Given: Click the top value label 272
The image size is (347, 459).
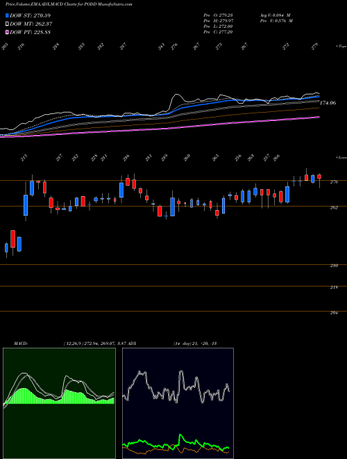Looking at the screenshot, I should coord(286,47).
